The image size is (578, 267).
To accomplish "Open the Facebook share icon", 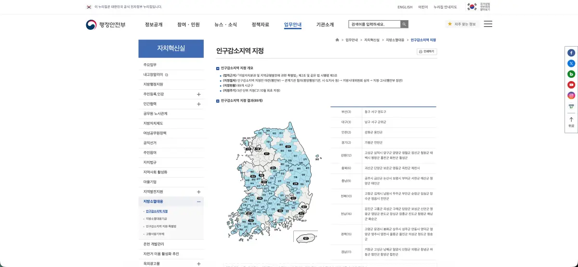I will 571,53.
